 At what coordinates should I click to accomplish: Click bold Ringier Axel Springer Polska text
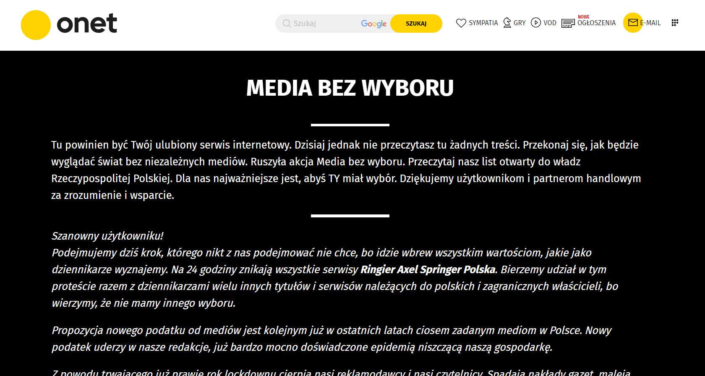pyautogui.click(x=428, y=269)
